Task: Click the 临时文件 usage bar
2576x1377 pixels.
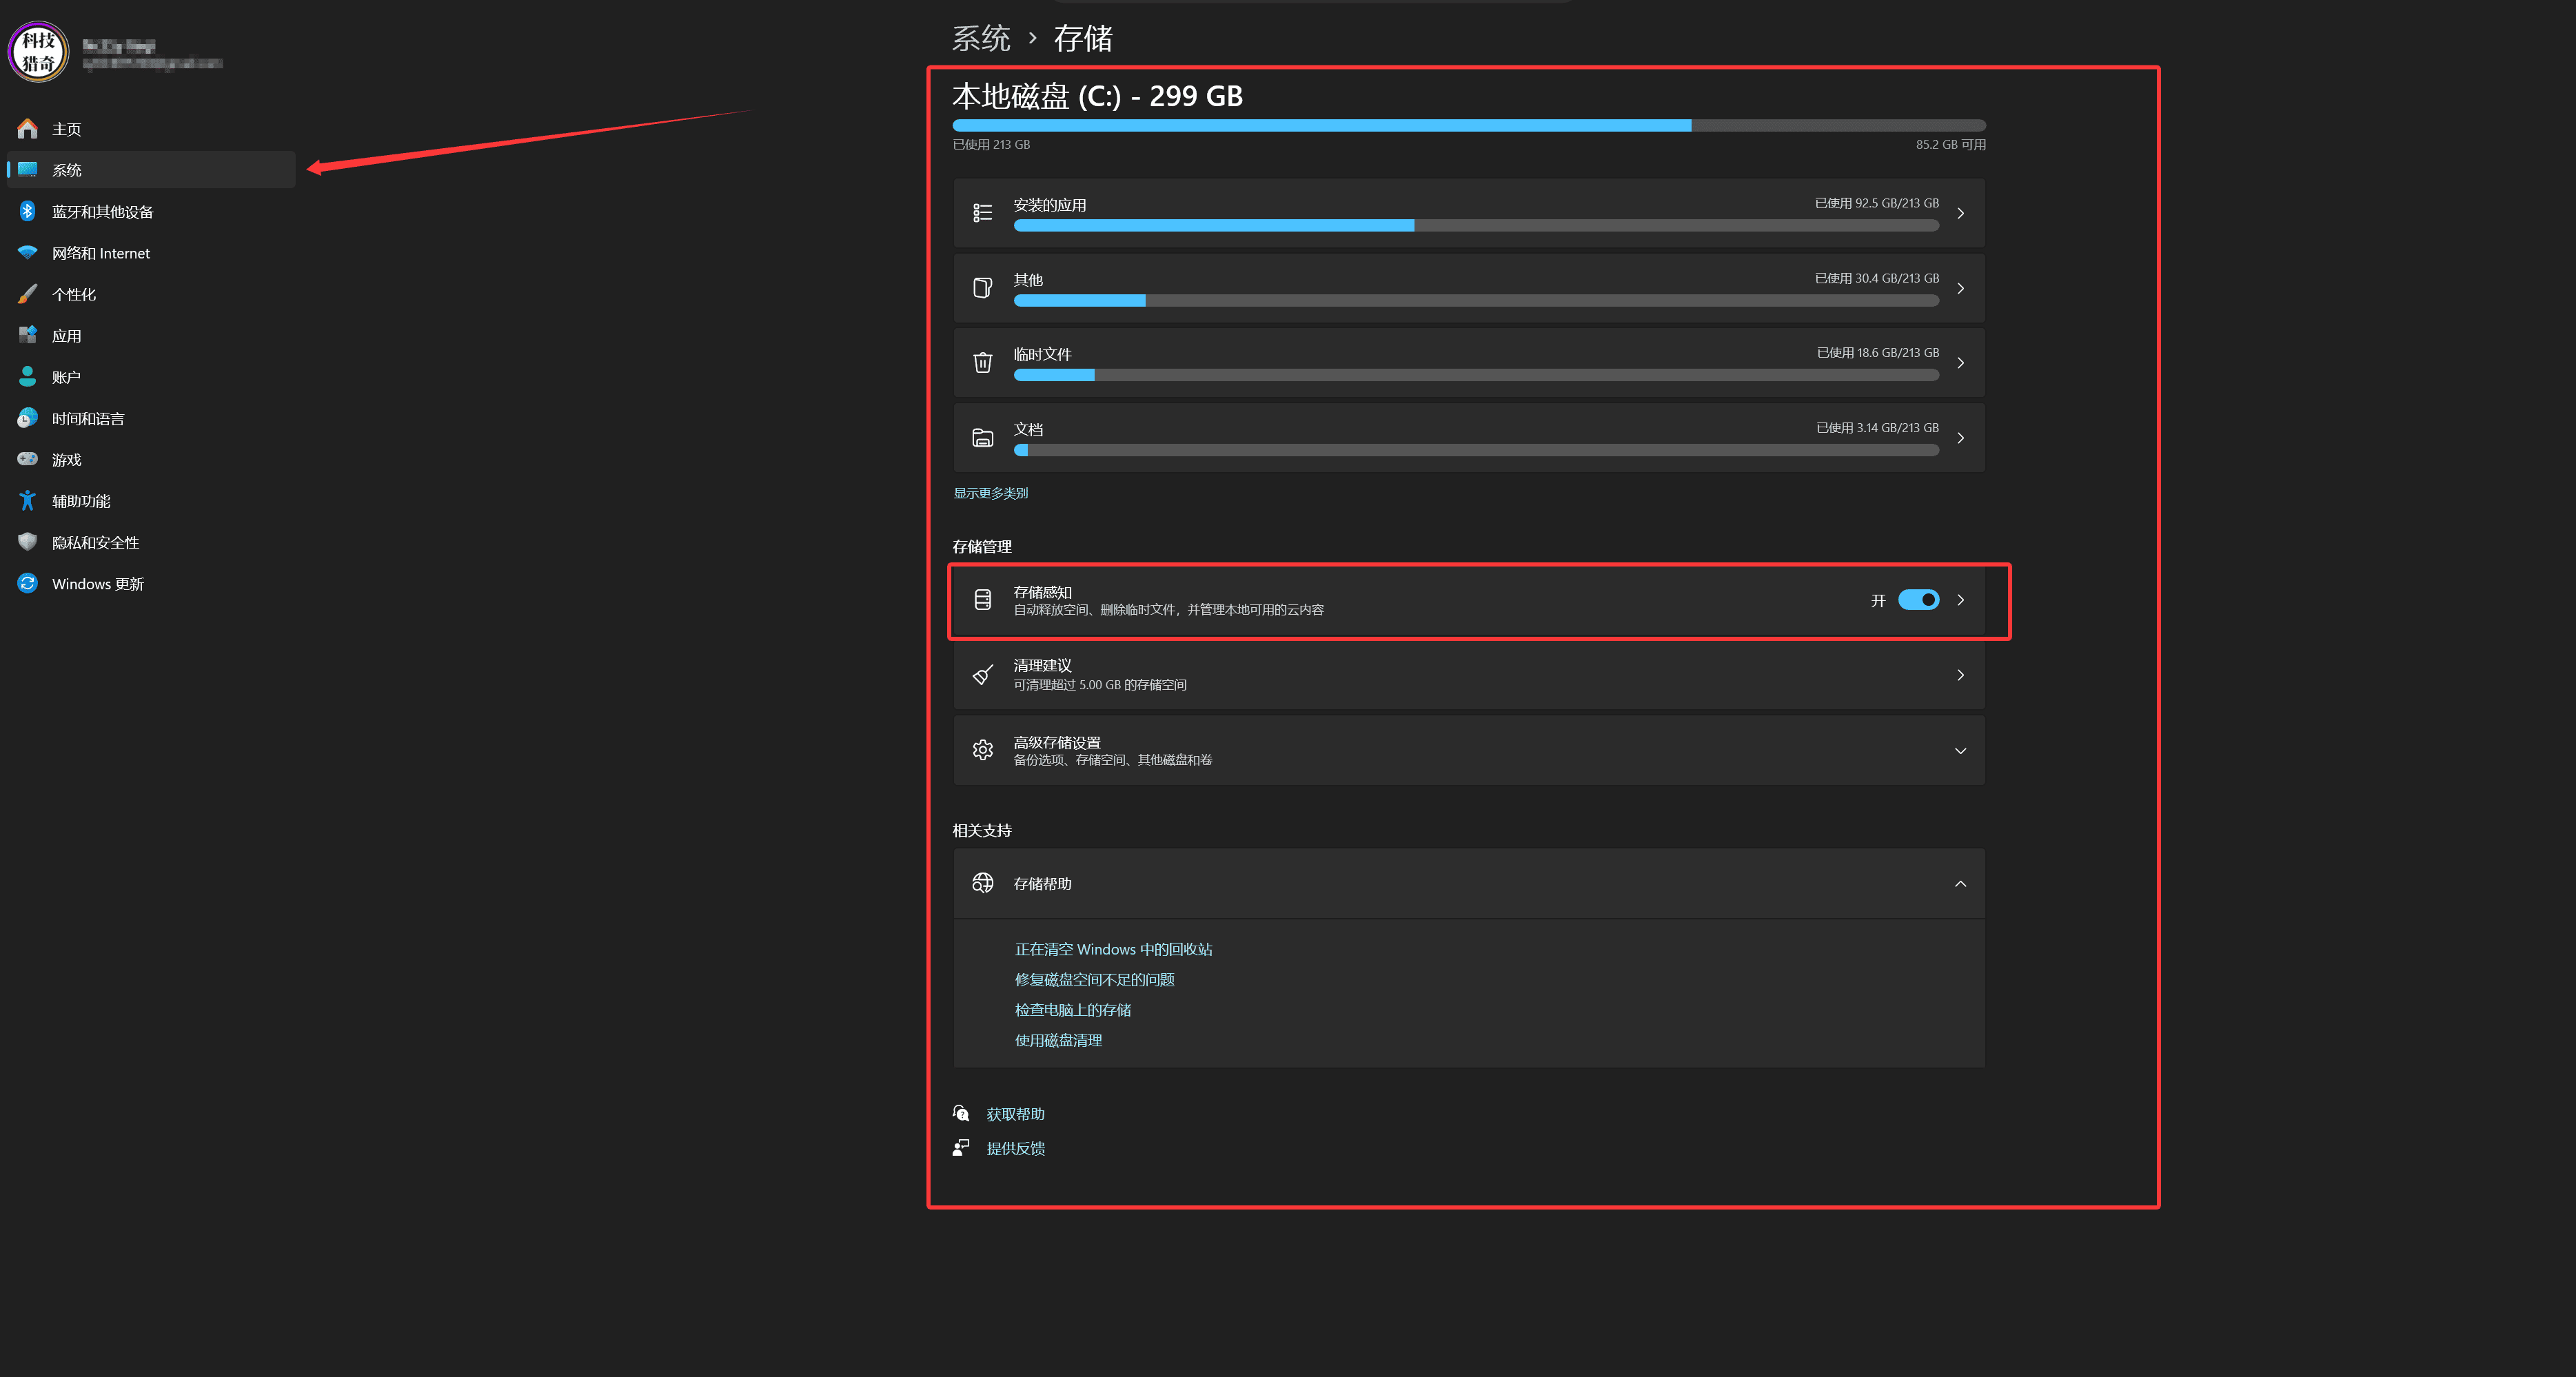Action: (1476, 375)
